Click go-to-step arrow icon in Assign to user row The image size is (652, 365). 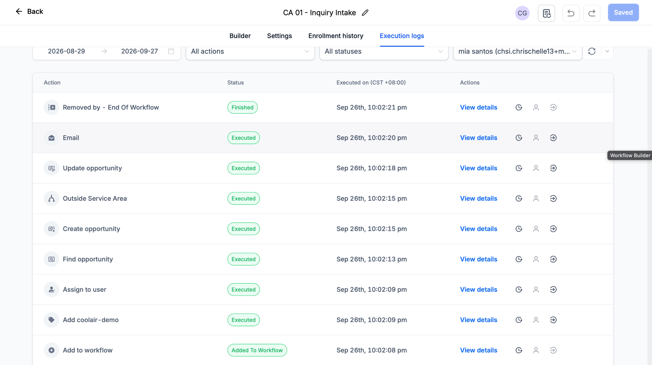(x=553, y=289)
